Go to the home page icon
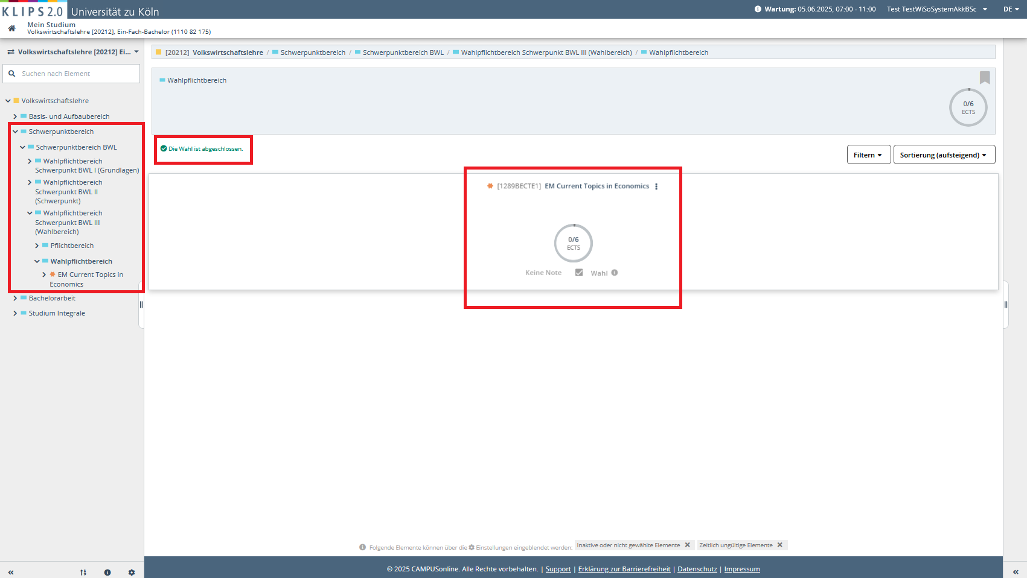 [11, 28]
